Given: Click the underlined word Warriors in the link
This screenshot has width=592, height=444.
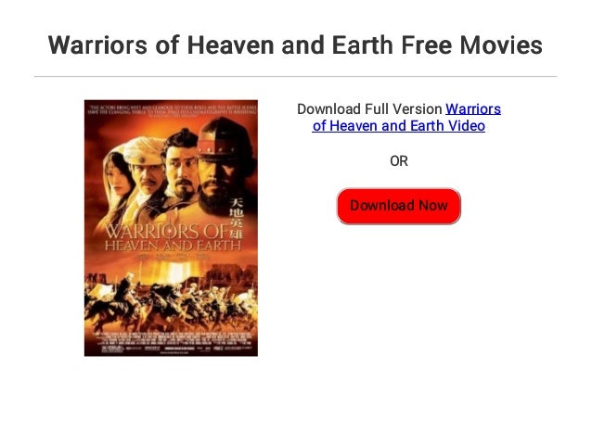Looking at the screenshot, I should [473, 109].
